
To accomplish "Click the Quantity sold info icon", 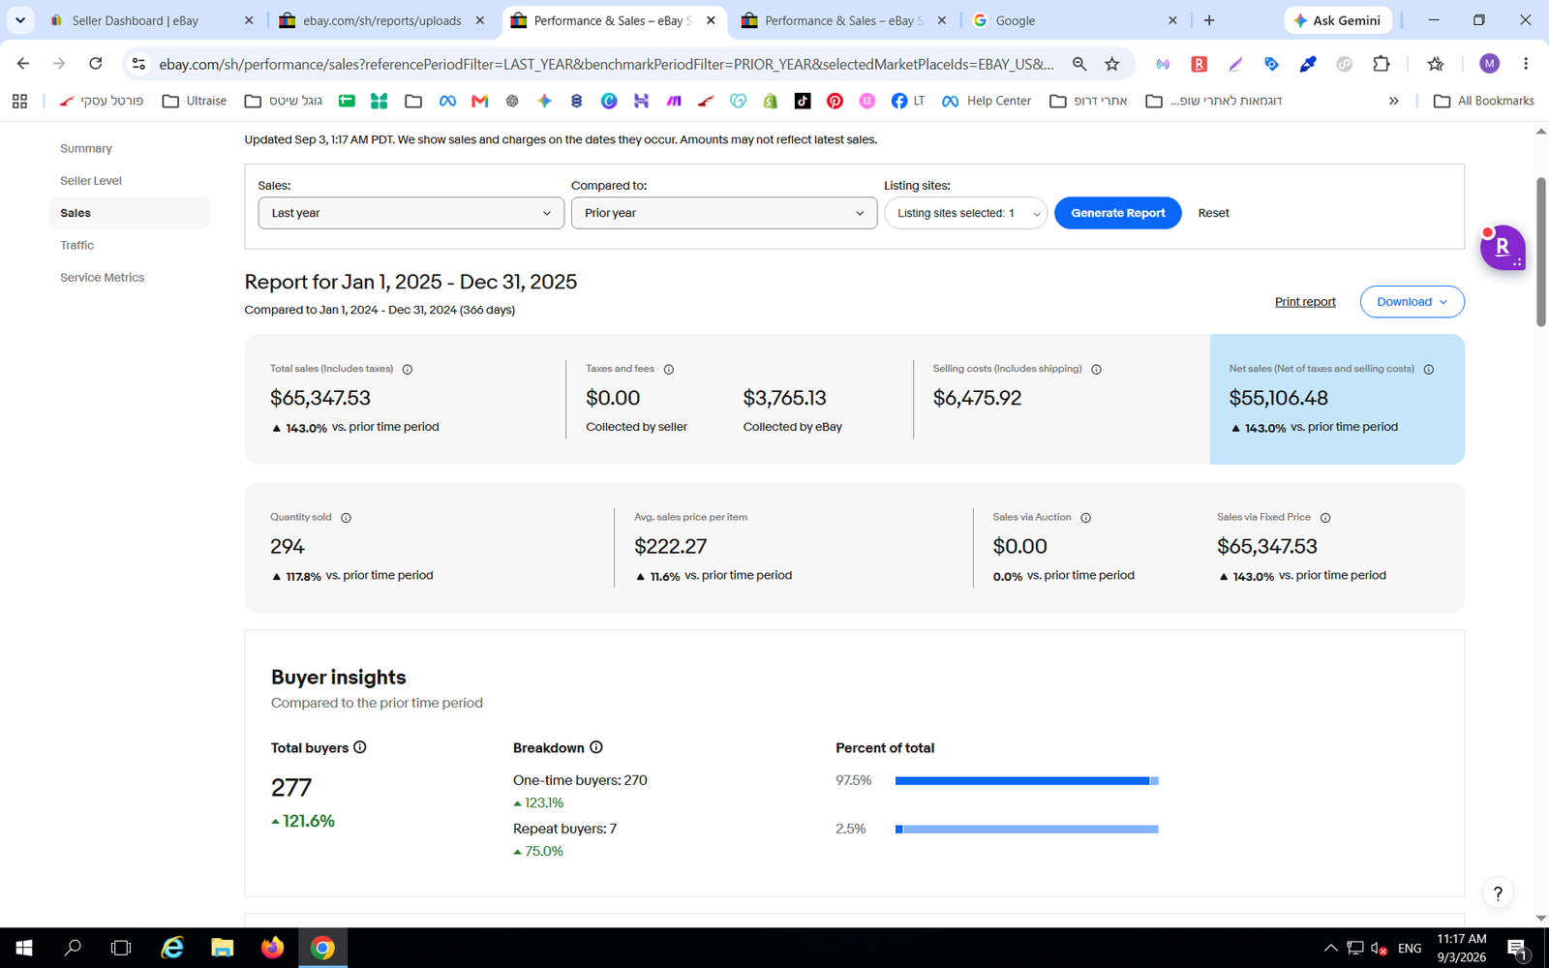I will click(347, 518).
